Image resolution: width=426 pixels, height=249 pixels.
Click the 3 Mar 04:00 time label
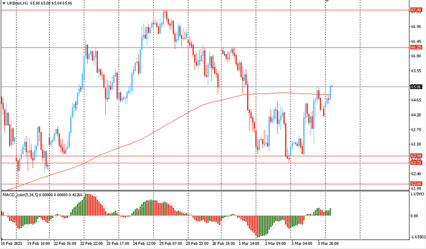pos(302,243)
